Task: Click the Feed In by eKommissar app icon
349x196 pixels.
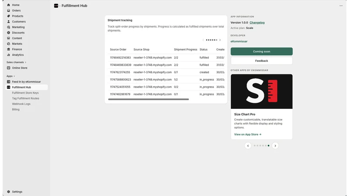Action: coord(8,82)
